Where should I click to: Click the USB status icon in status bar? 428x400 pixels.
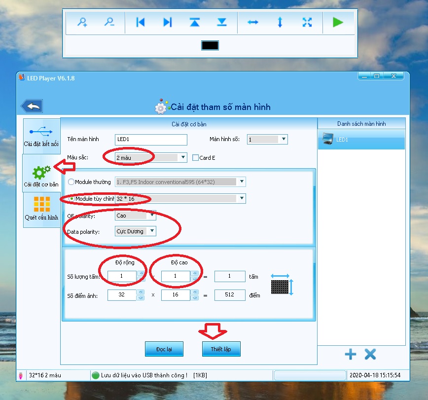[x=21, y=376]
